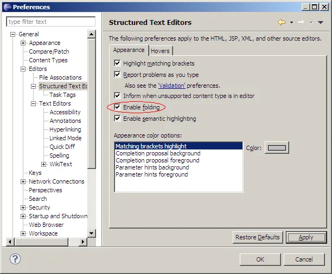The image size is (332, 274).
Task: Open the Back history dropdown arrow
Action: (291, 22)
